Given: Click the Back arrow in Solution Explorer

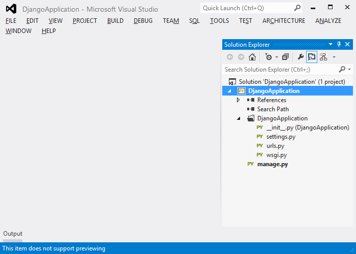Looking at the screenshot, I should (230, 57).
